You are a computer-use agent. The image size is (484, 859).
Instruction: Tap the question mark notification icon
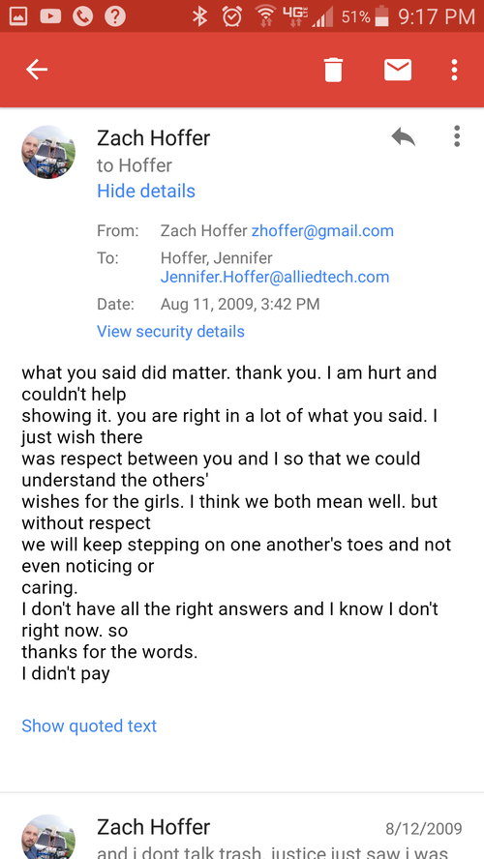(114, 17)
